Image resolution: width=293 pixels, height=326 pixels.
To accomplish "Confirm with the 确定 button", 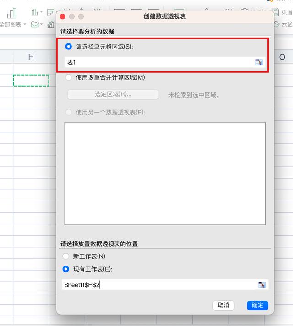I will (x=257, y=305).
